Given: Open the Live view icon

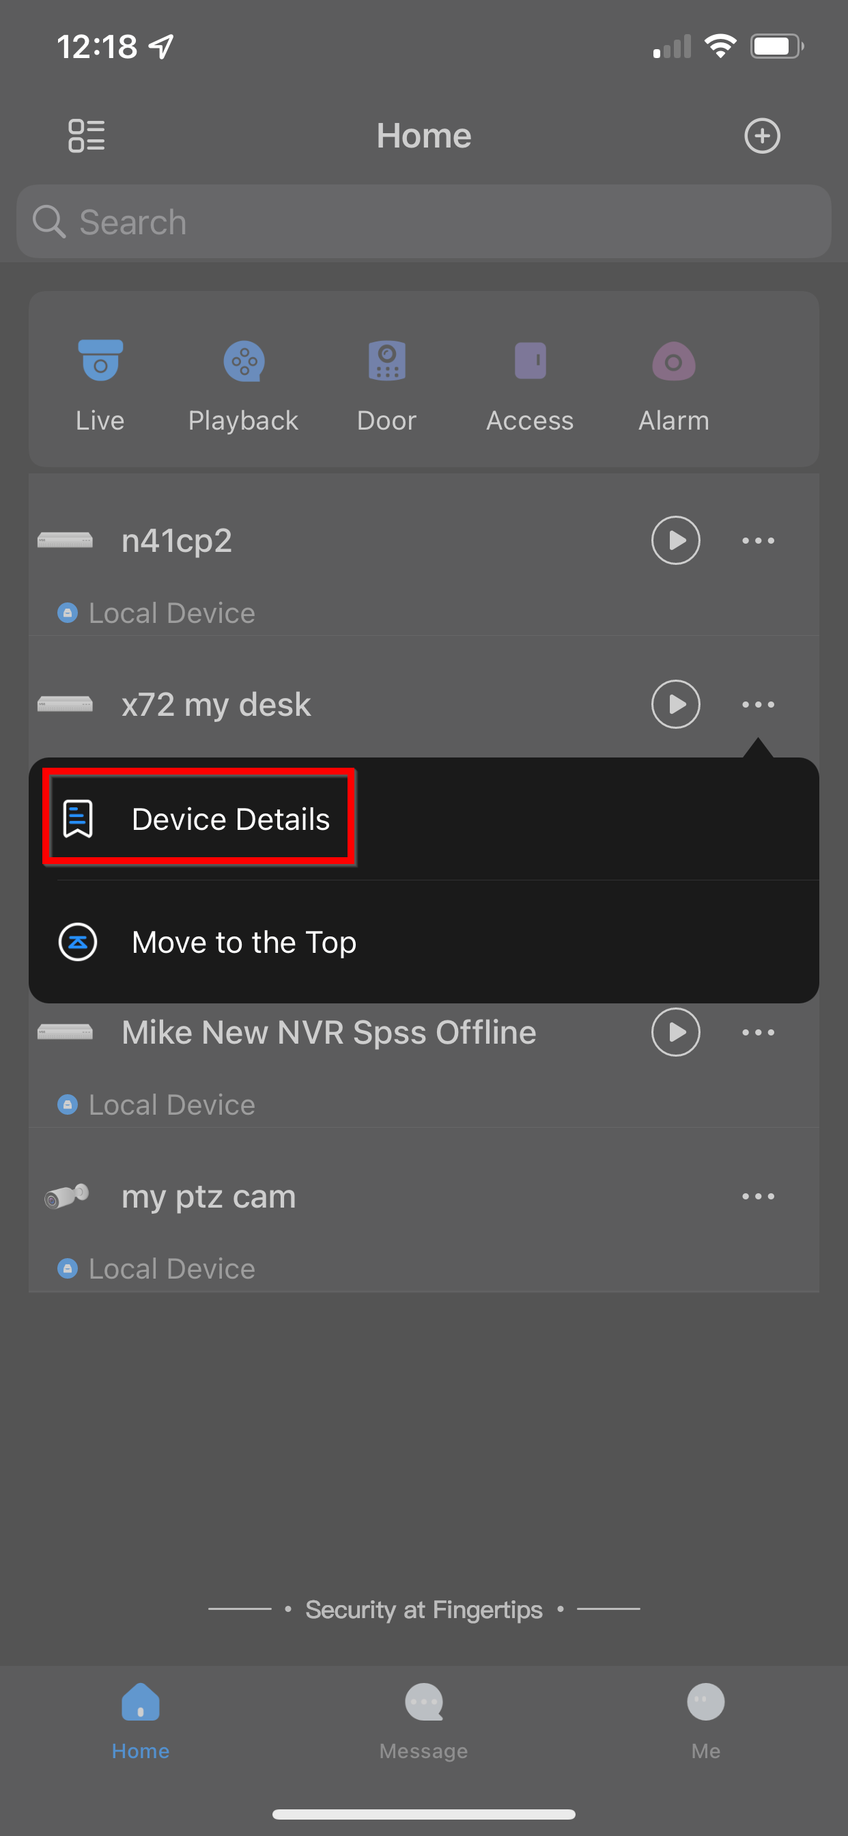Looking at the screenshot, I should (100, 361).
